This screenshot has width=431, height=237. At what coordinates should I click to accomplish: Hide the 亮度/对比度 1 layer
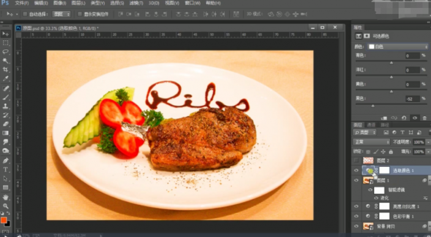click(x=356, y=206)
